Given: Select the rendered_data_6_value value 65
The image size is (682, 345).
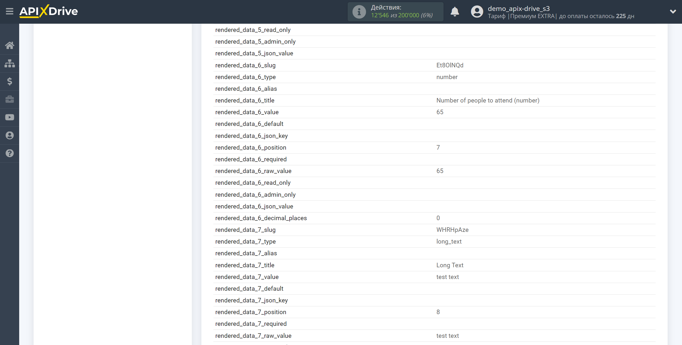Looking at the screenshot, I should coord(440,112).
